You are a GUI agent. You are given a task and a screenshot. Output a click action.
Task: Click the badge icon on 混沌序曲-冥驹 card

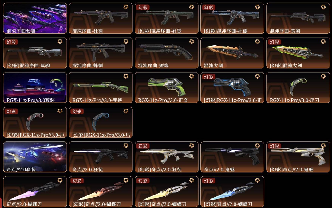pos(323,7)
